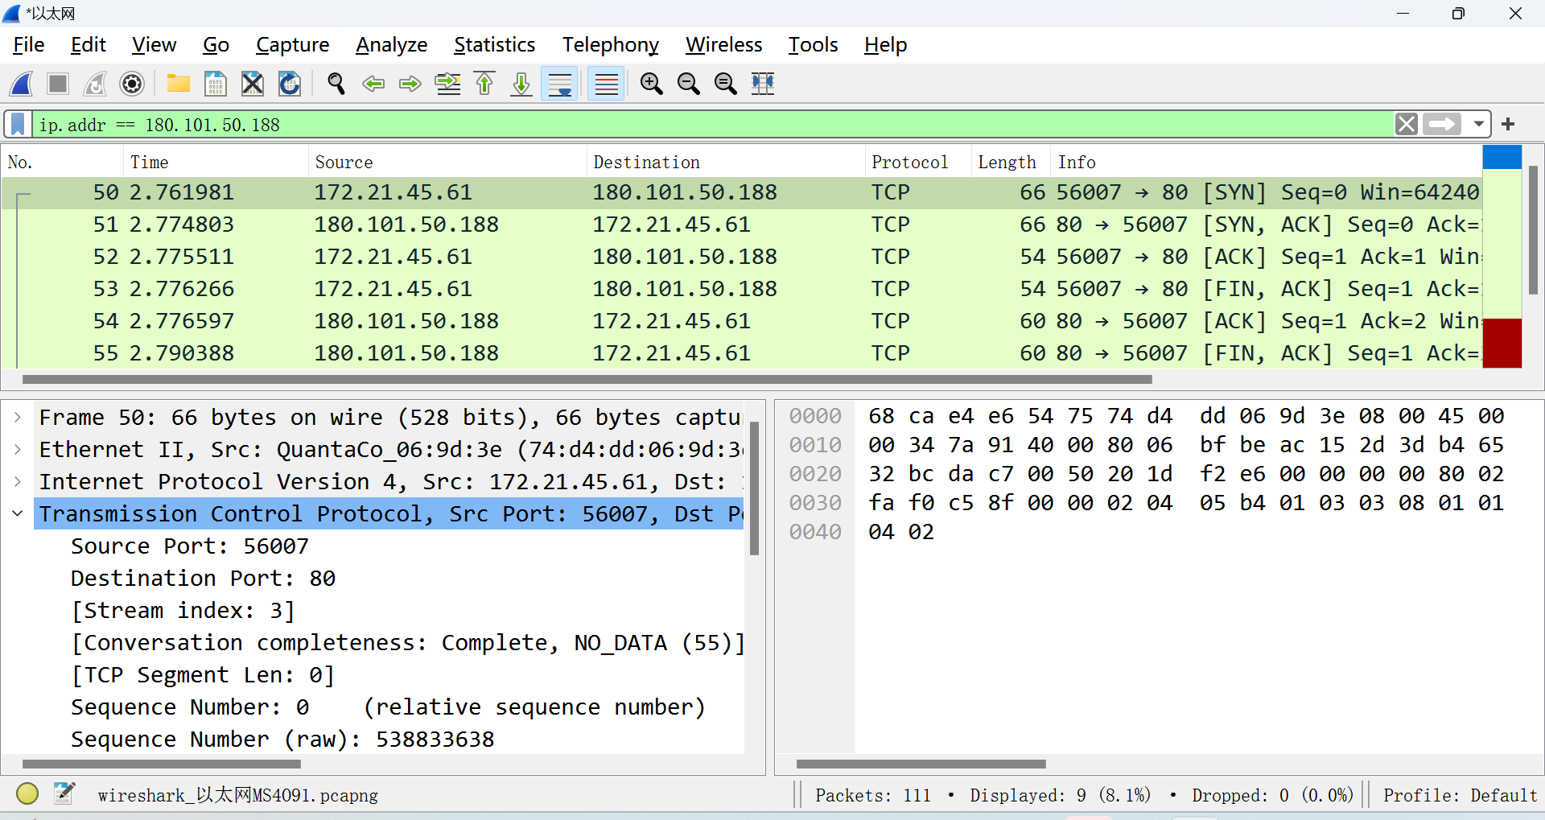Open the display filter history dropdown
Image resolution: width=1545 pixels, height=820 pixels.
1478,125
